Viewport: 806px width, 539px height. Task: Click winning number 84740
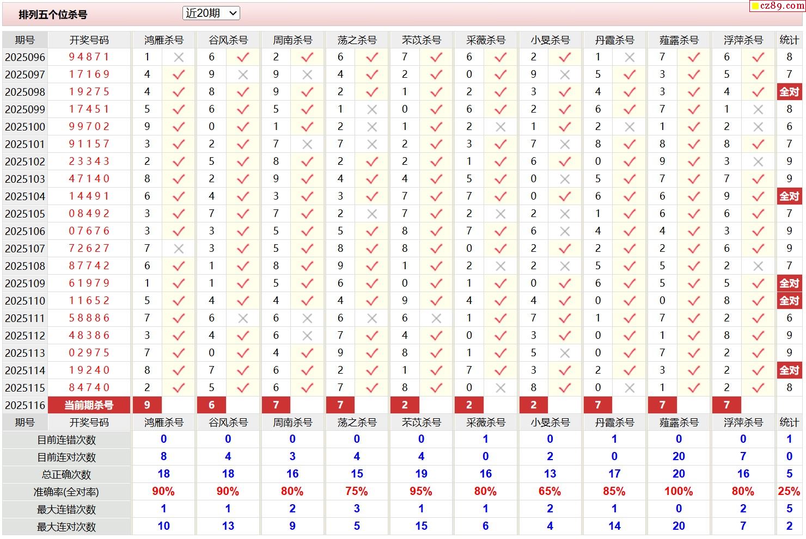coord(89,387)
